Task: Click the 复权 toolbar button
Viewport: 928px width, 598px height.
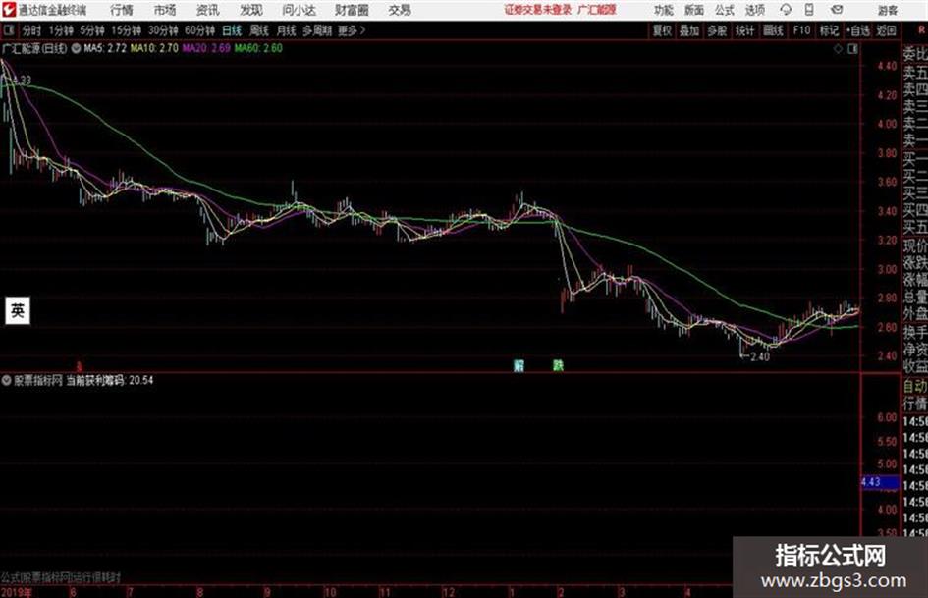Action: [662, 30]
